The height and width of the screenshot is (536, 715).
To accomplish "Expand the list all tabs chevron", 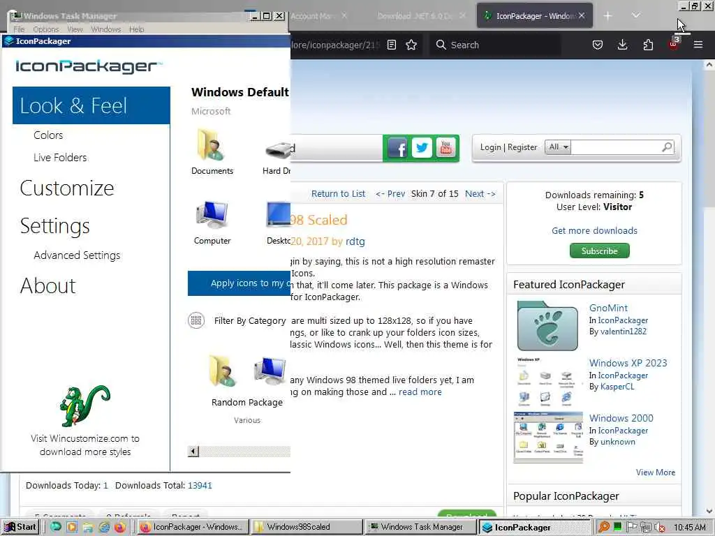I will pos(636,16).
